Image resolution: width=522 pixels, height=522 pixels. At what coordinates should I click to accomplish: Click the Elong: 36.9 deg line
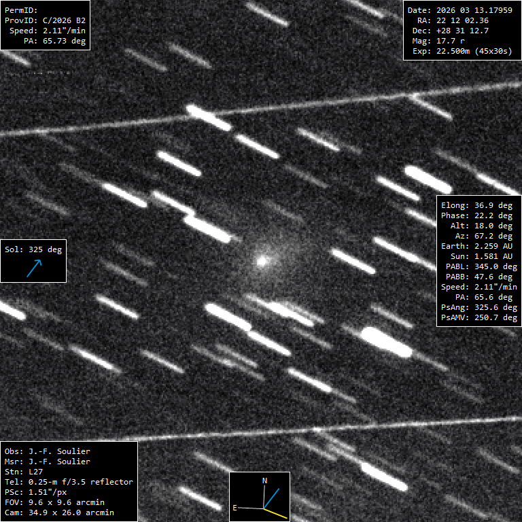coord(477,205)
